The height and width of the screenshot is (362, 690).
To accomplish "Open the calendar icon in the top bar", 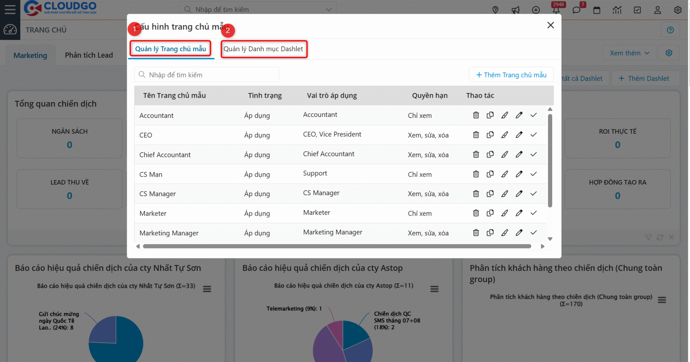I will pos(597,10).
